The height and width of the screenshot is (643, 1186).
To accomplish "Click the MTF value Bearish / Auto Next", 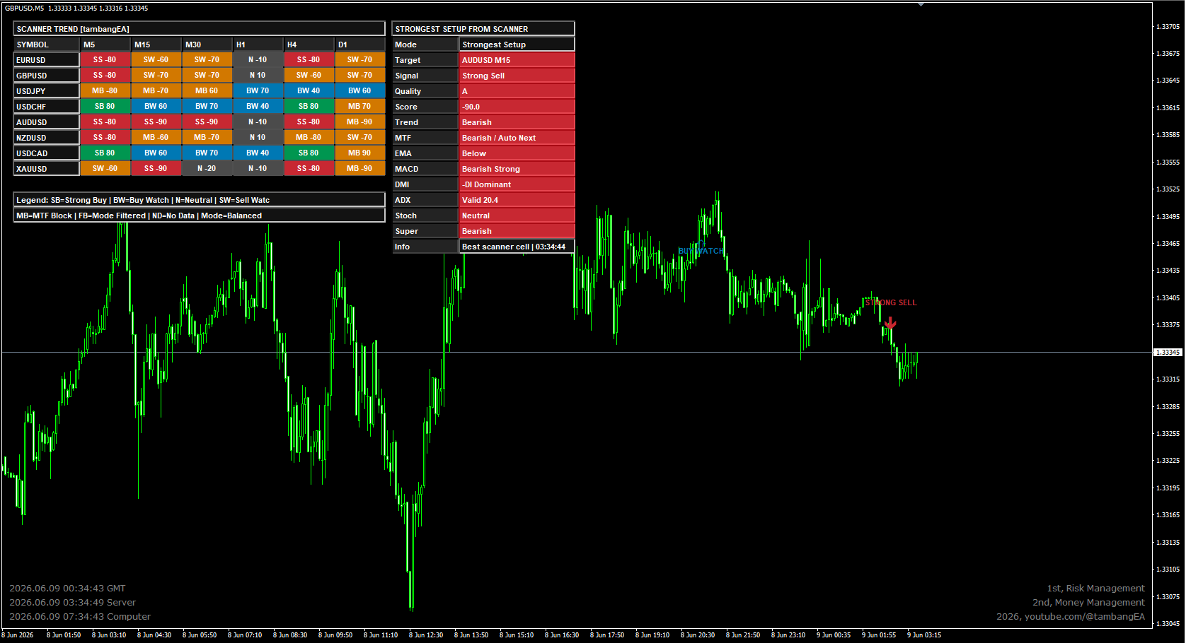I will [517, 138].
